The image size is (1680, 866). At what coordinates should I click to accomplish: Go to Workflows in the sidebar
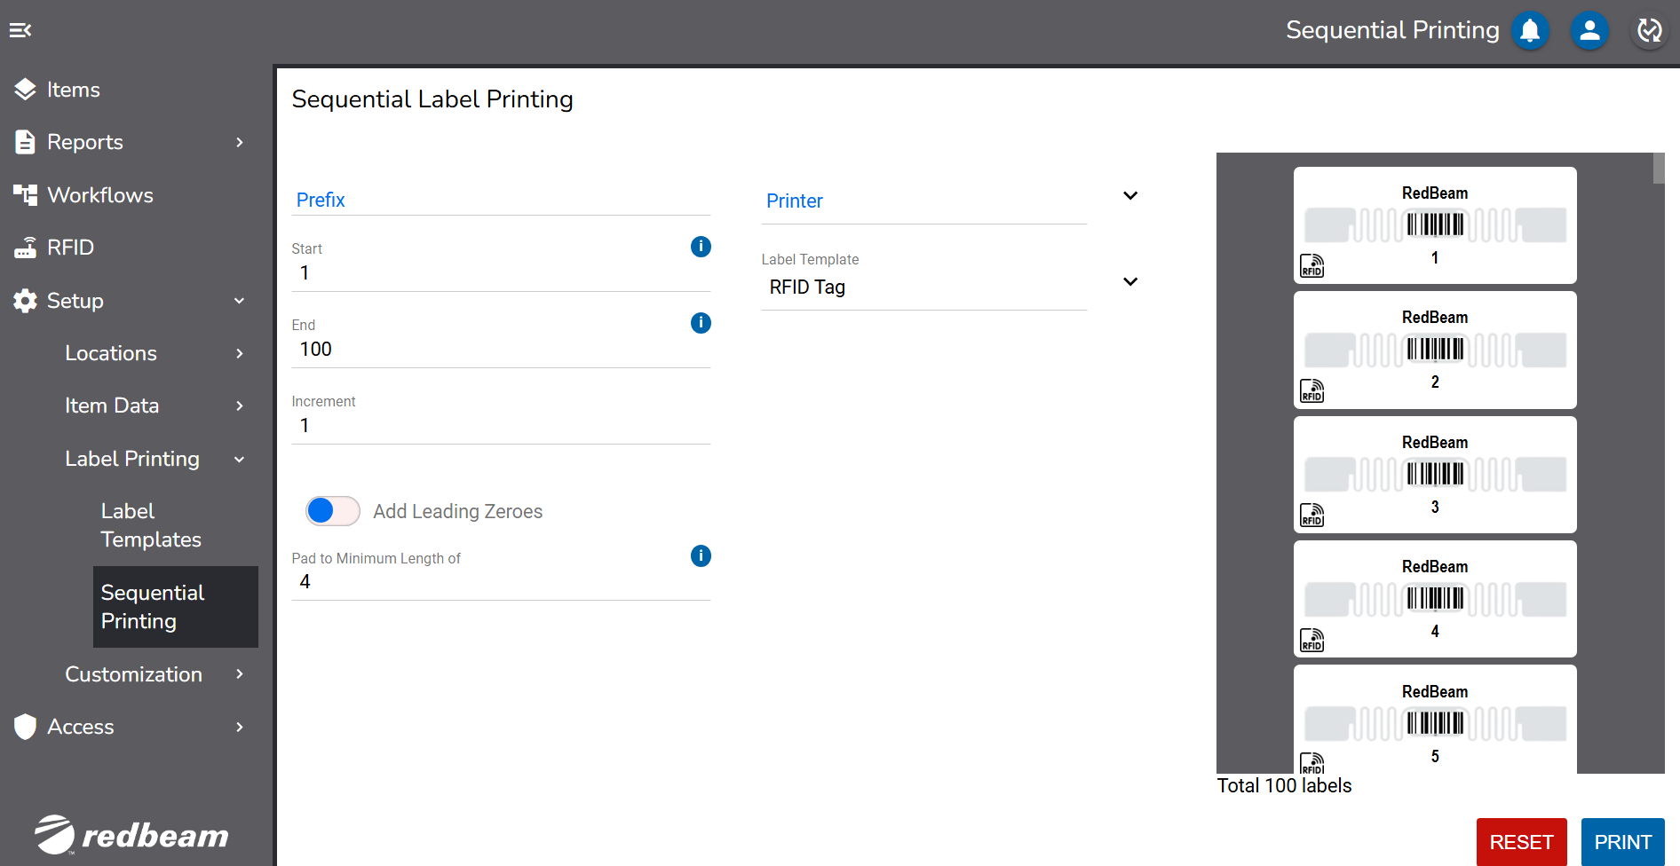click(x=99, y=195)
